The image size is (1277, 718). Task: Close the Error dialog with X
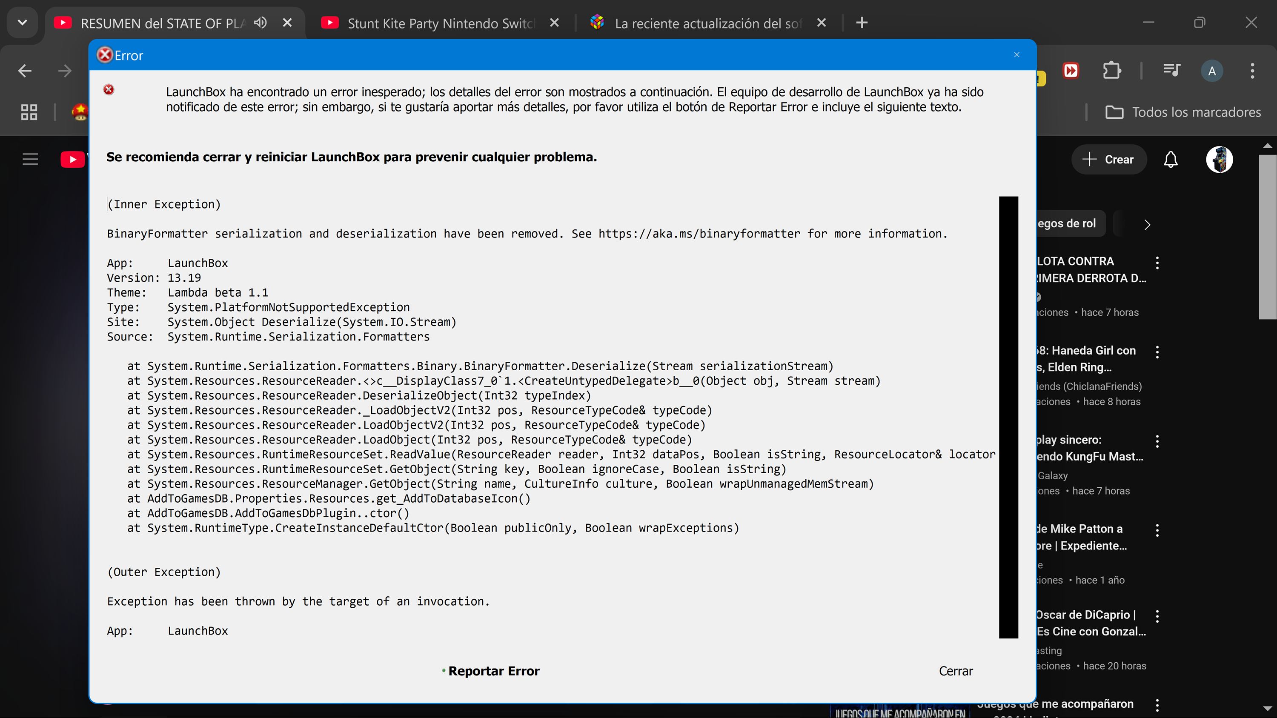pos(1017,54)
